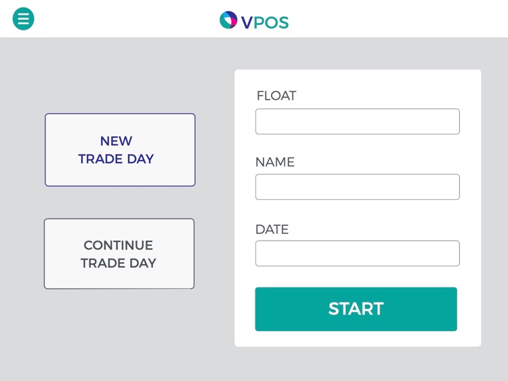
Task: Choose the Continue Trade Day button
Action: 119,254
